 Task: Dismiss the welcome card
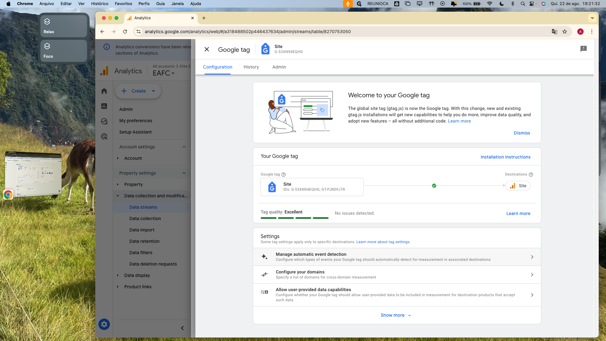[x=522, y=133]
